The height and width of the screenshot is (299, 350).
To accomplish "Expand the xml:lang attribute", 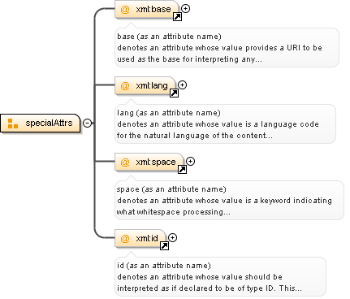I will point(182,85).
